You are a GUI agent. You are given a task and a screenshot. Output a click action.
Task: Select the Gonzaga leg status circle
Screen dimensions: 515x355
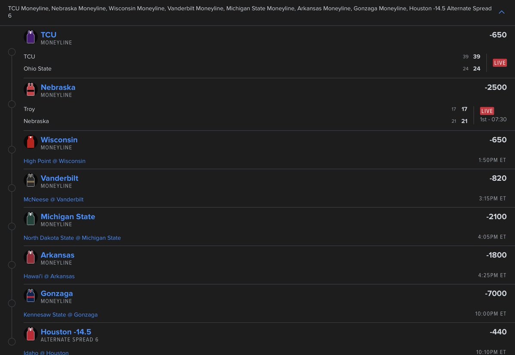click(12, 303)
